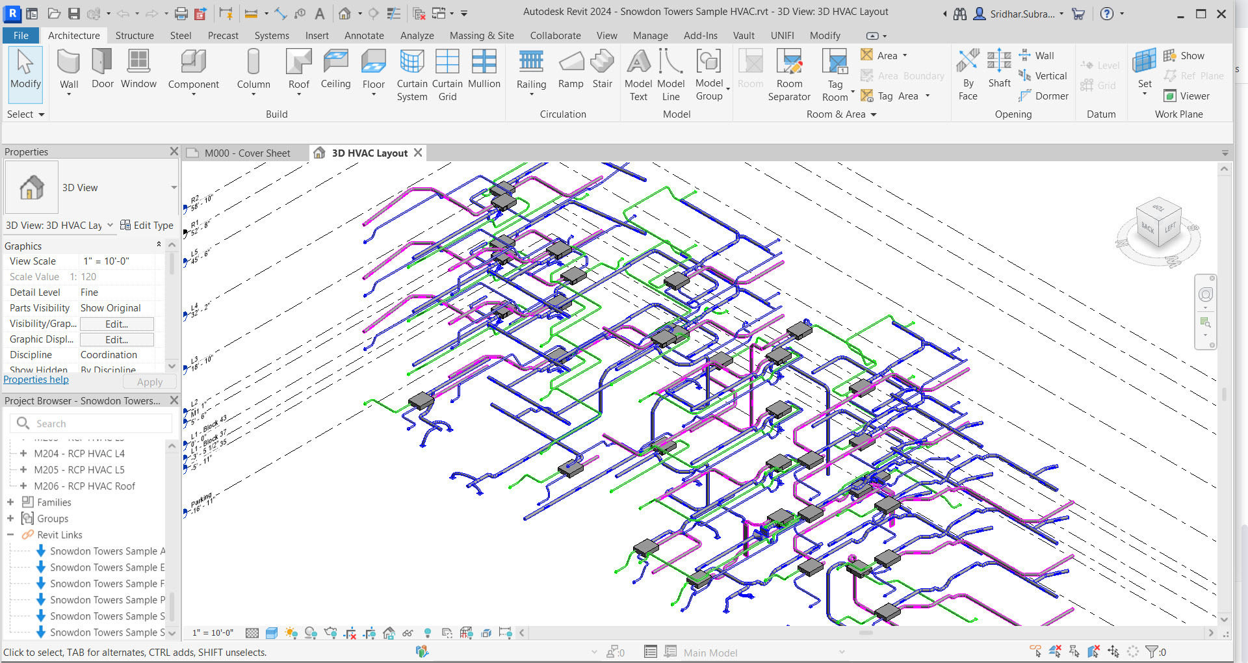1248x663 pixels.
Task: Open the Annotate ribbon tab
Action: pyautogui.click(x=364, y=35)
